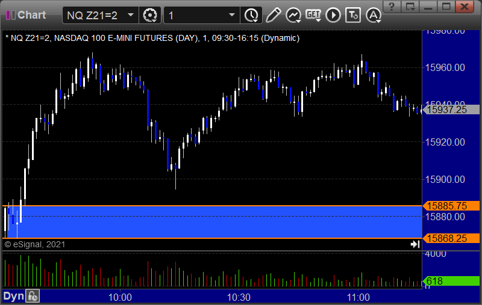Open the time template clock icon
482x305 pixels.
[251, 15]
